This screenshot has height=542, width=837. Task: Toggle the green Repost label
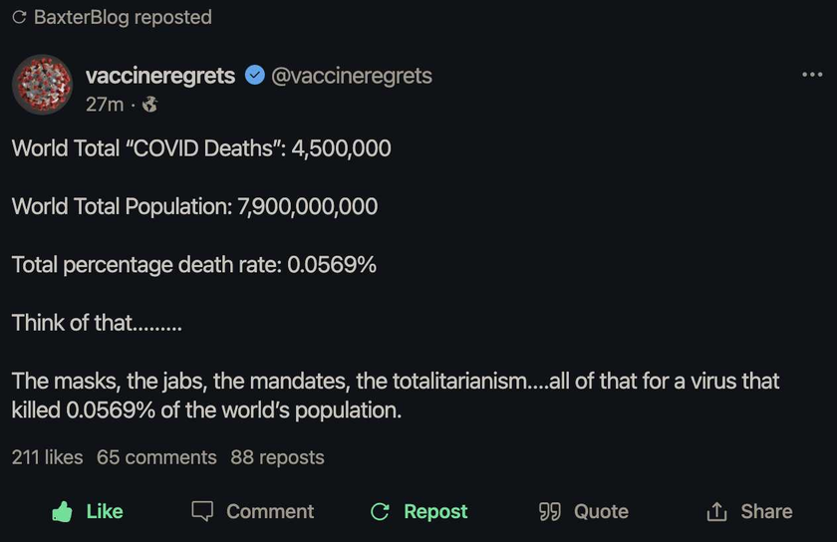pos(435,511)
